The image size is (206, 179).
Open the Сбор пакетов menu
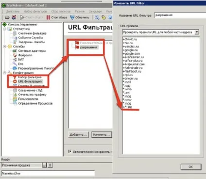[x=61, y=11]
